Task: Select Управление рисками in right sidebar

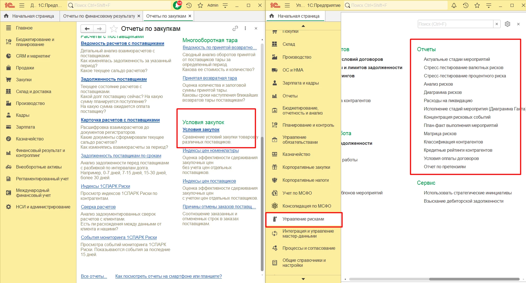Action: tap(304, 219)
